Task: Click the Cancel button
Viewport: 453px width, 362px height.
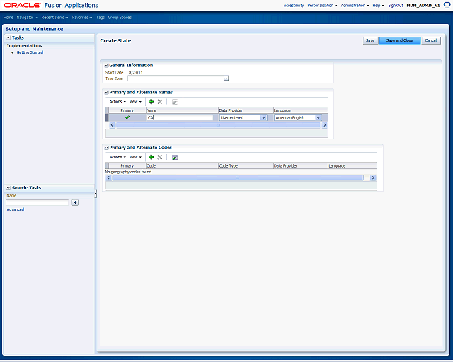Action: (431, 40)
